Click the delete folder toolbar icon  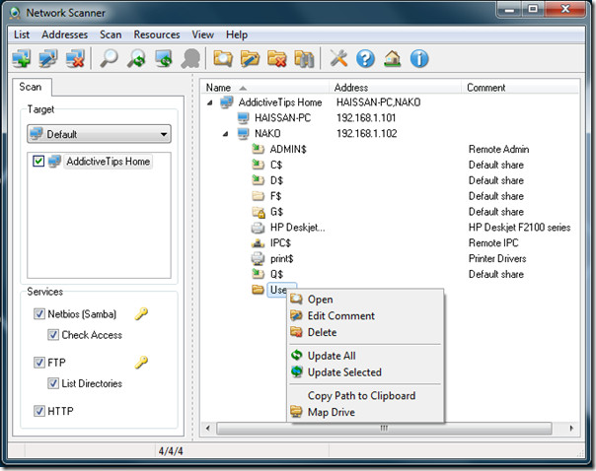click(276, 59)
